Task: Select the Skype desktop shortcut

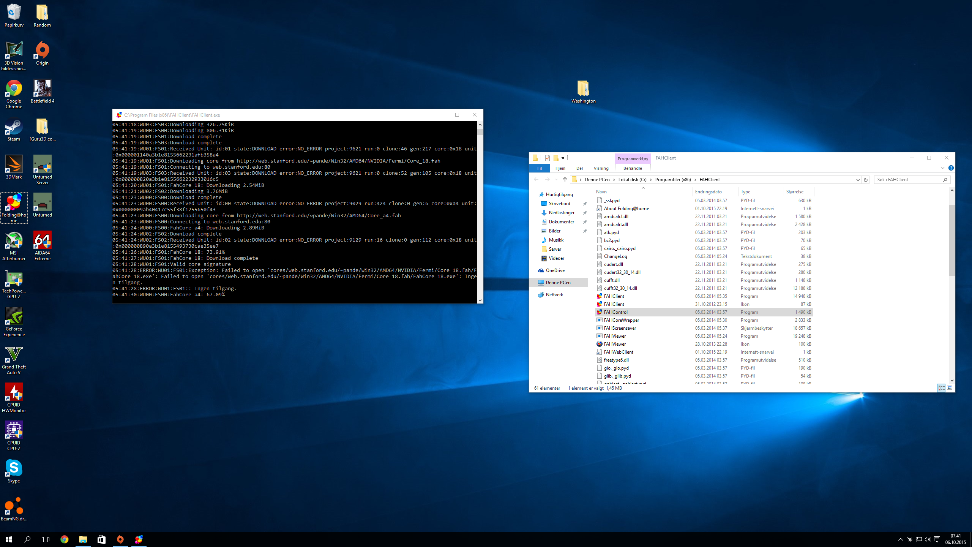Action: pyautogui.click(x=14, y=471)
